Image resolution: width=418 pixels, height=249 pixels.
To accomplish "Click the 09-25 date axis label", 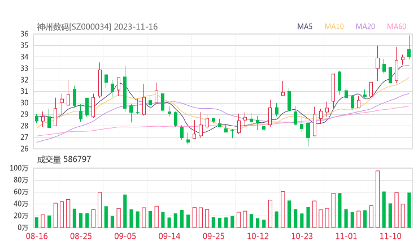I will coord(214,236).
